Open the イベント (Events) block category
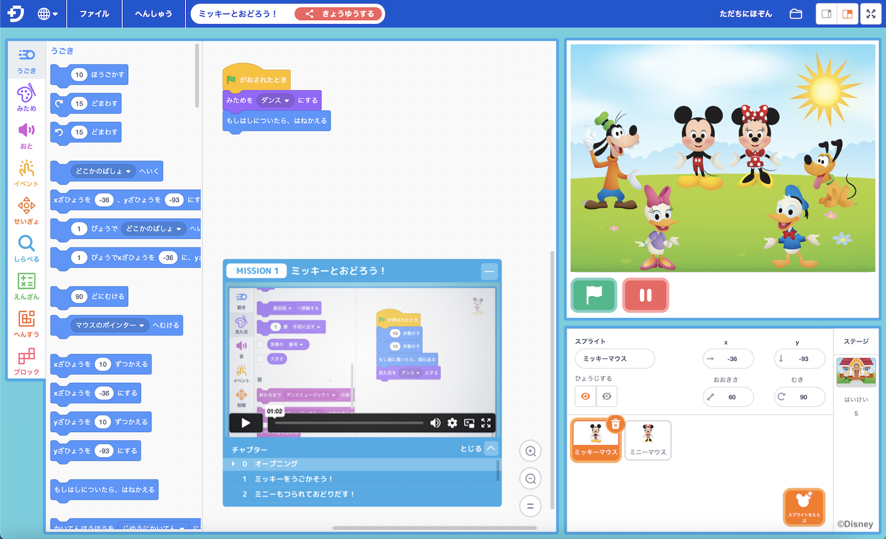 coord(26,173)
